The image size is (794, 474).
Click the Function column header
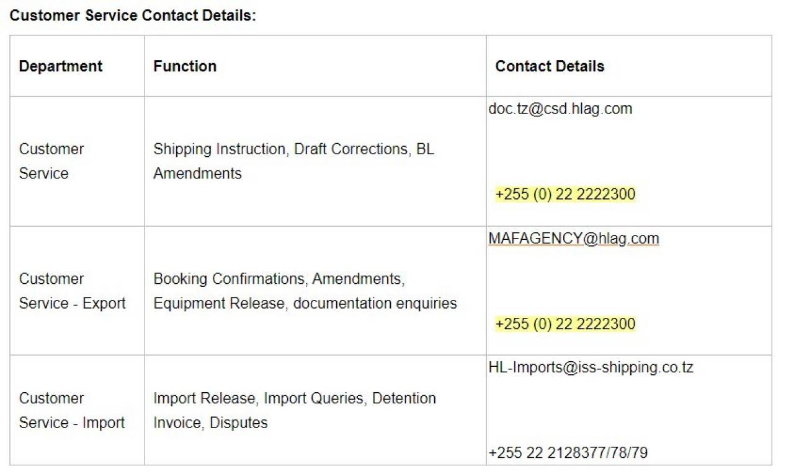coord(185,66)
